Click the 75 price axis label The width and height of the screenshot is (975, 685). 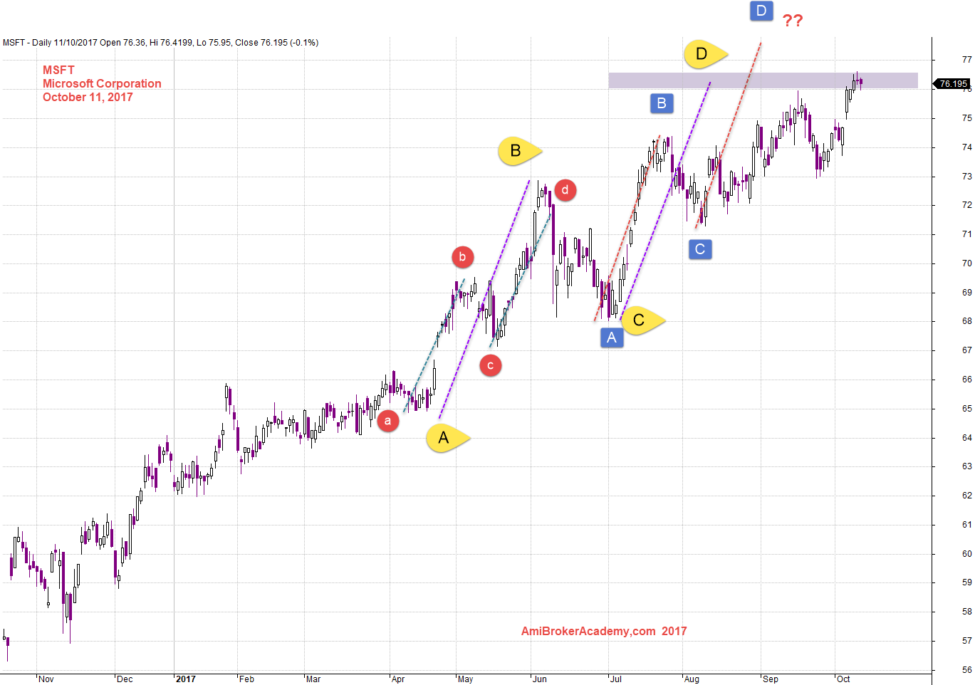[966, 118]
